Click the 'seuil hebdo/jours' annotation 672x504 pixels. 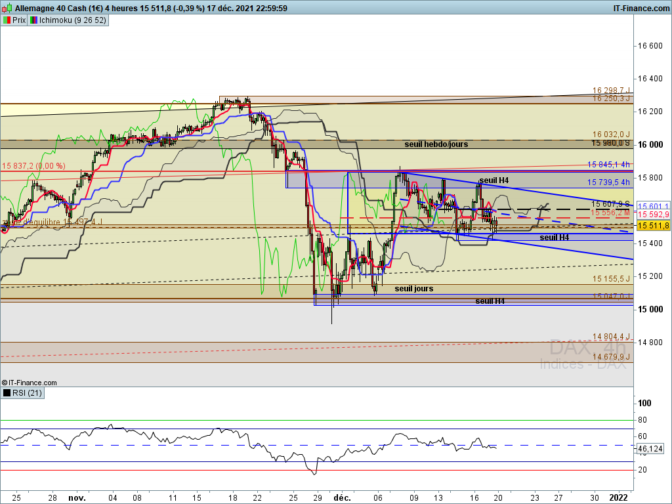[x=436, y=144]
